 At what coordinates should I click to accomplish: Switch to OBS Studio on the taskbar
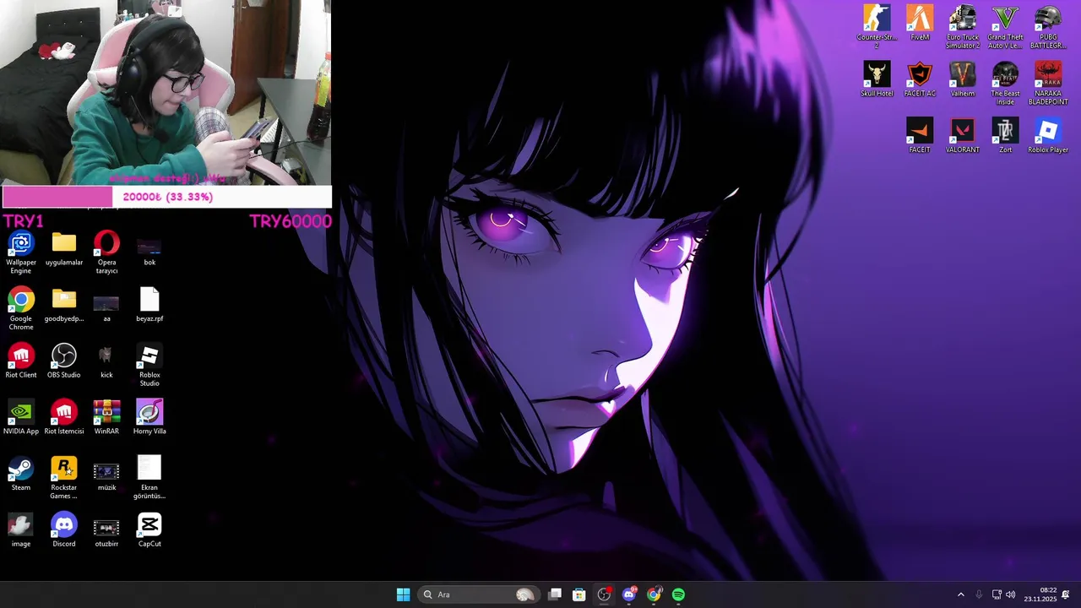pyautogui.click(x=604, y=594)
